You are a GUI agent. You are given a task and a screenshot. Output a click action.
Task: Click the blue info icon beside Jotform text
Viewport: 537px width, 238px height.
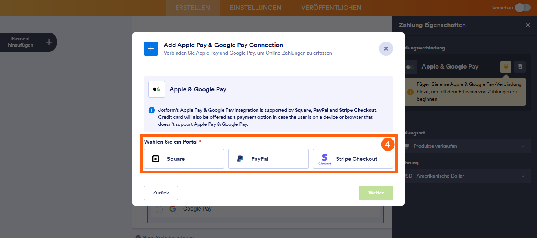point(151,110)
